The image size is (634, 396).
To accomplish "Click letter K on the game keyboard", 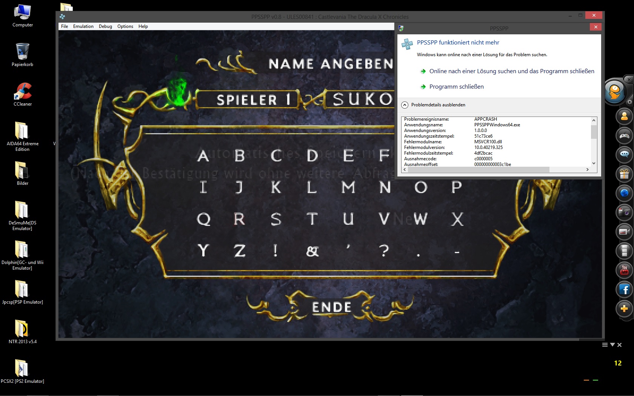I will (276, 187).
